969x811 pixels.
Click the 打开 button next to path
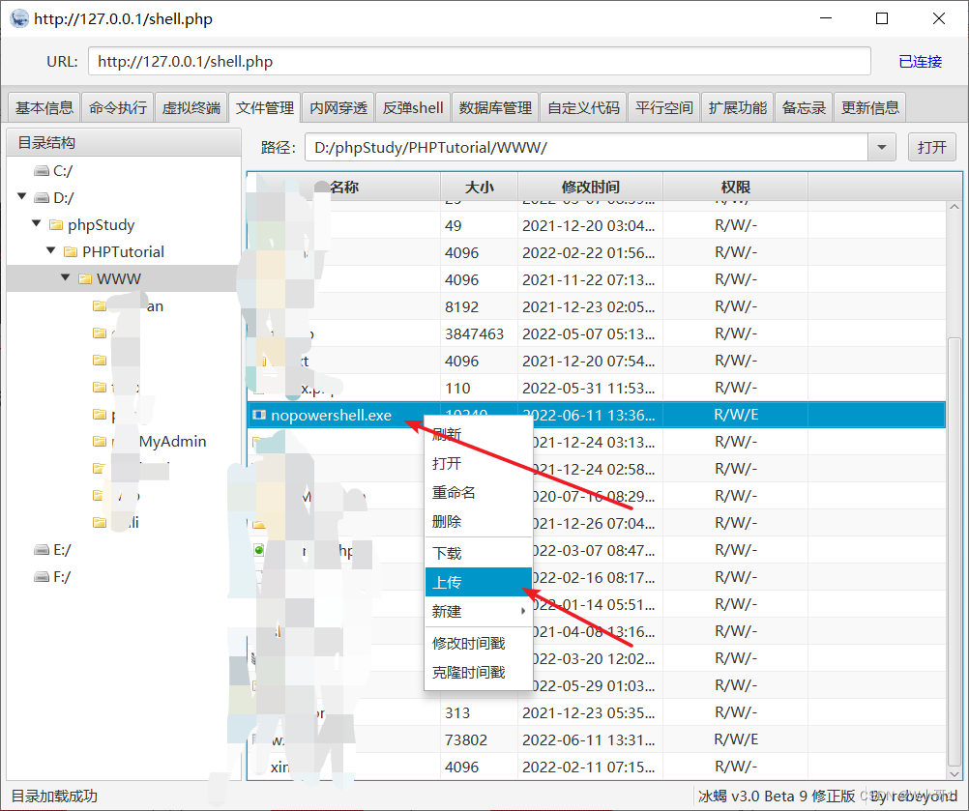[932, 148]
